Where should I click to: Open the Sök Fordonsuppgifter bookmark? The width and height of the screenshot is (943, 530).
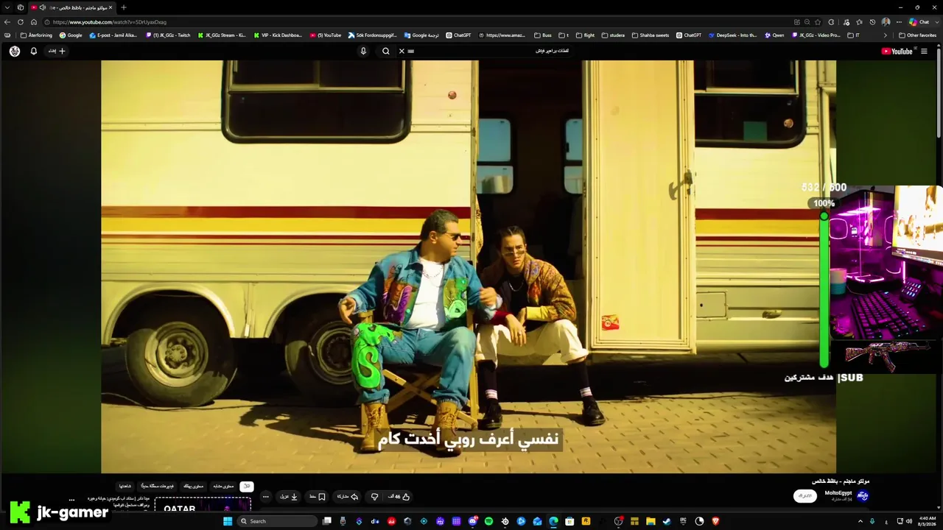click(x=372, y=35)
